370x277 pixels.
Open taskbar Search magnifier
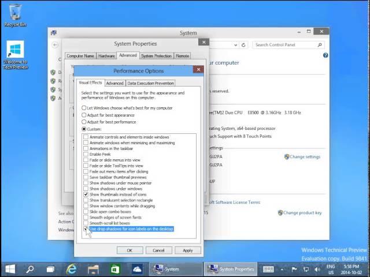coord(30,269)
